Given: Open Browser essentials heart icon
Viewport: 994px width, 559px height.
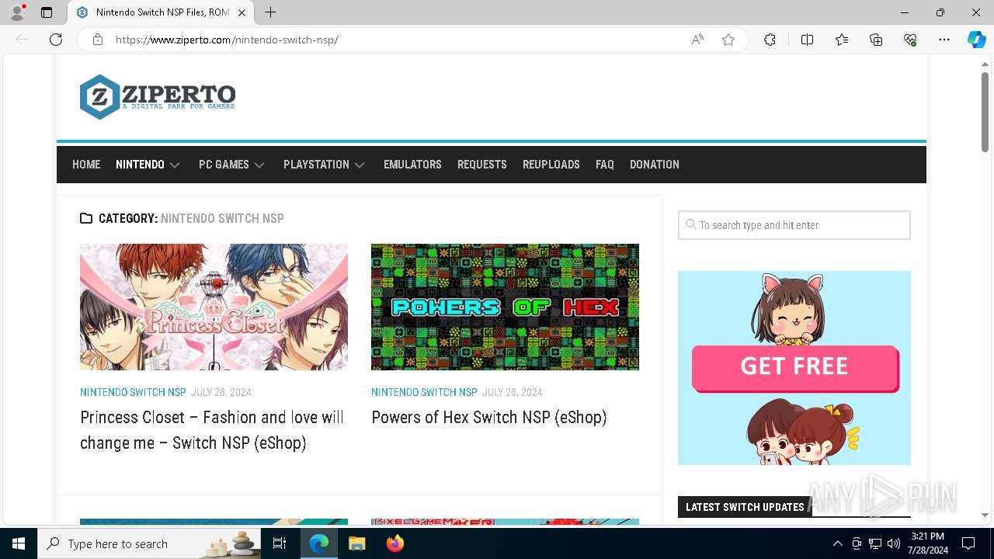Looking at the screenshot, I should tap(910, 40).
